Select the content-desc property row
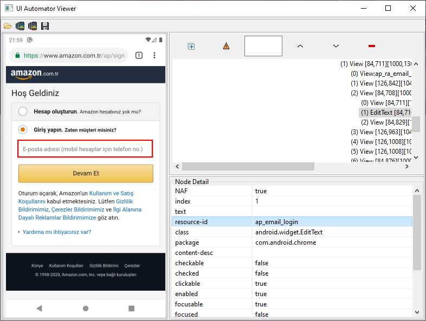 292,253
